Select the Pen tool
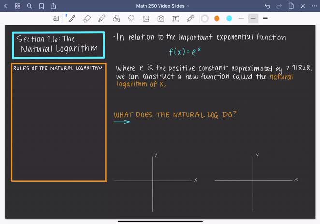Screen dimensions: 320x224 click(72, 18)
